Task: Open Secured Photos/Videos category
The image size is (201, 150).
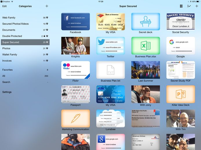Action: [25, 24]
